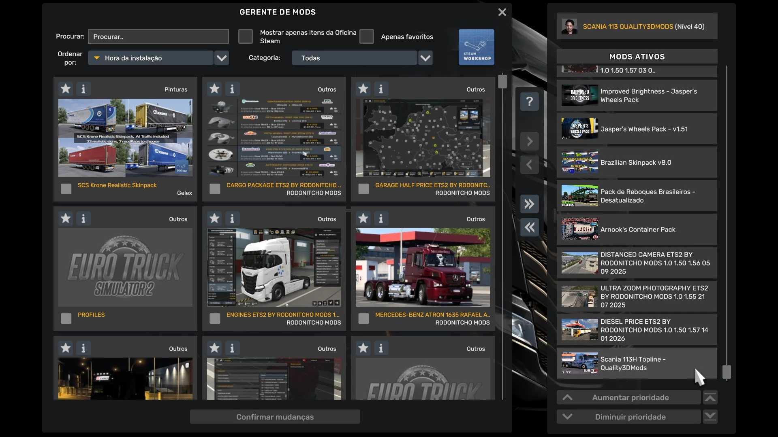The image size is (778, 437).
Task: Click the move all mods right double-arrow
Action: tap(529, 204)
